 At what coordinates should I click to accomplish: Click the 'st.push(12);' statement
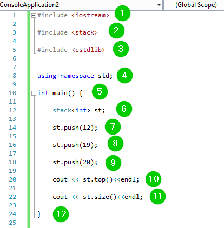[x=75, y=128]
